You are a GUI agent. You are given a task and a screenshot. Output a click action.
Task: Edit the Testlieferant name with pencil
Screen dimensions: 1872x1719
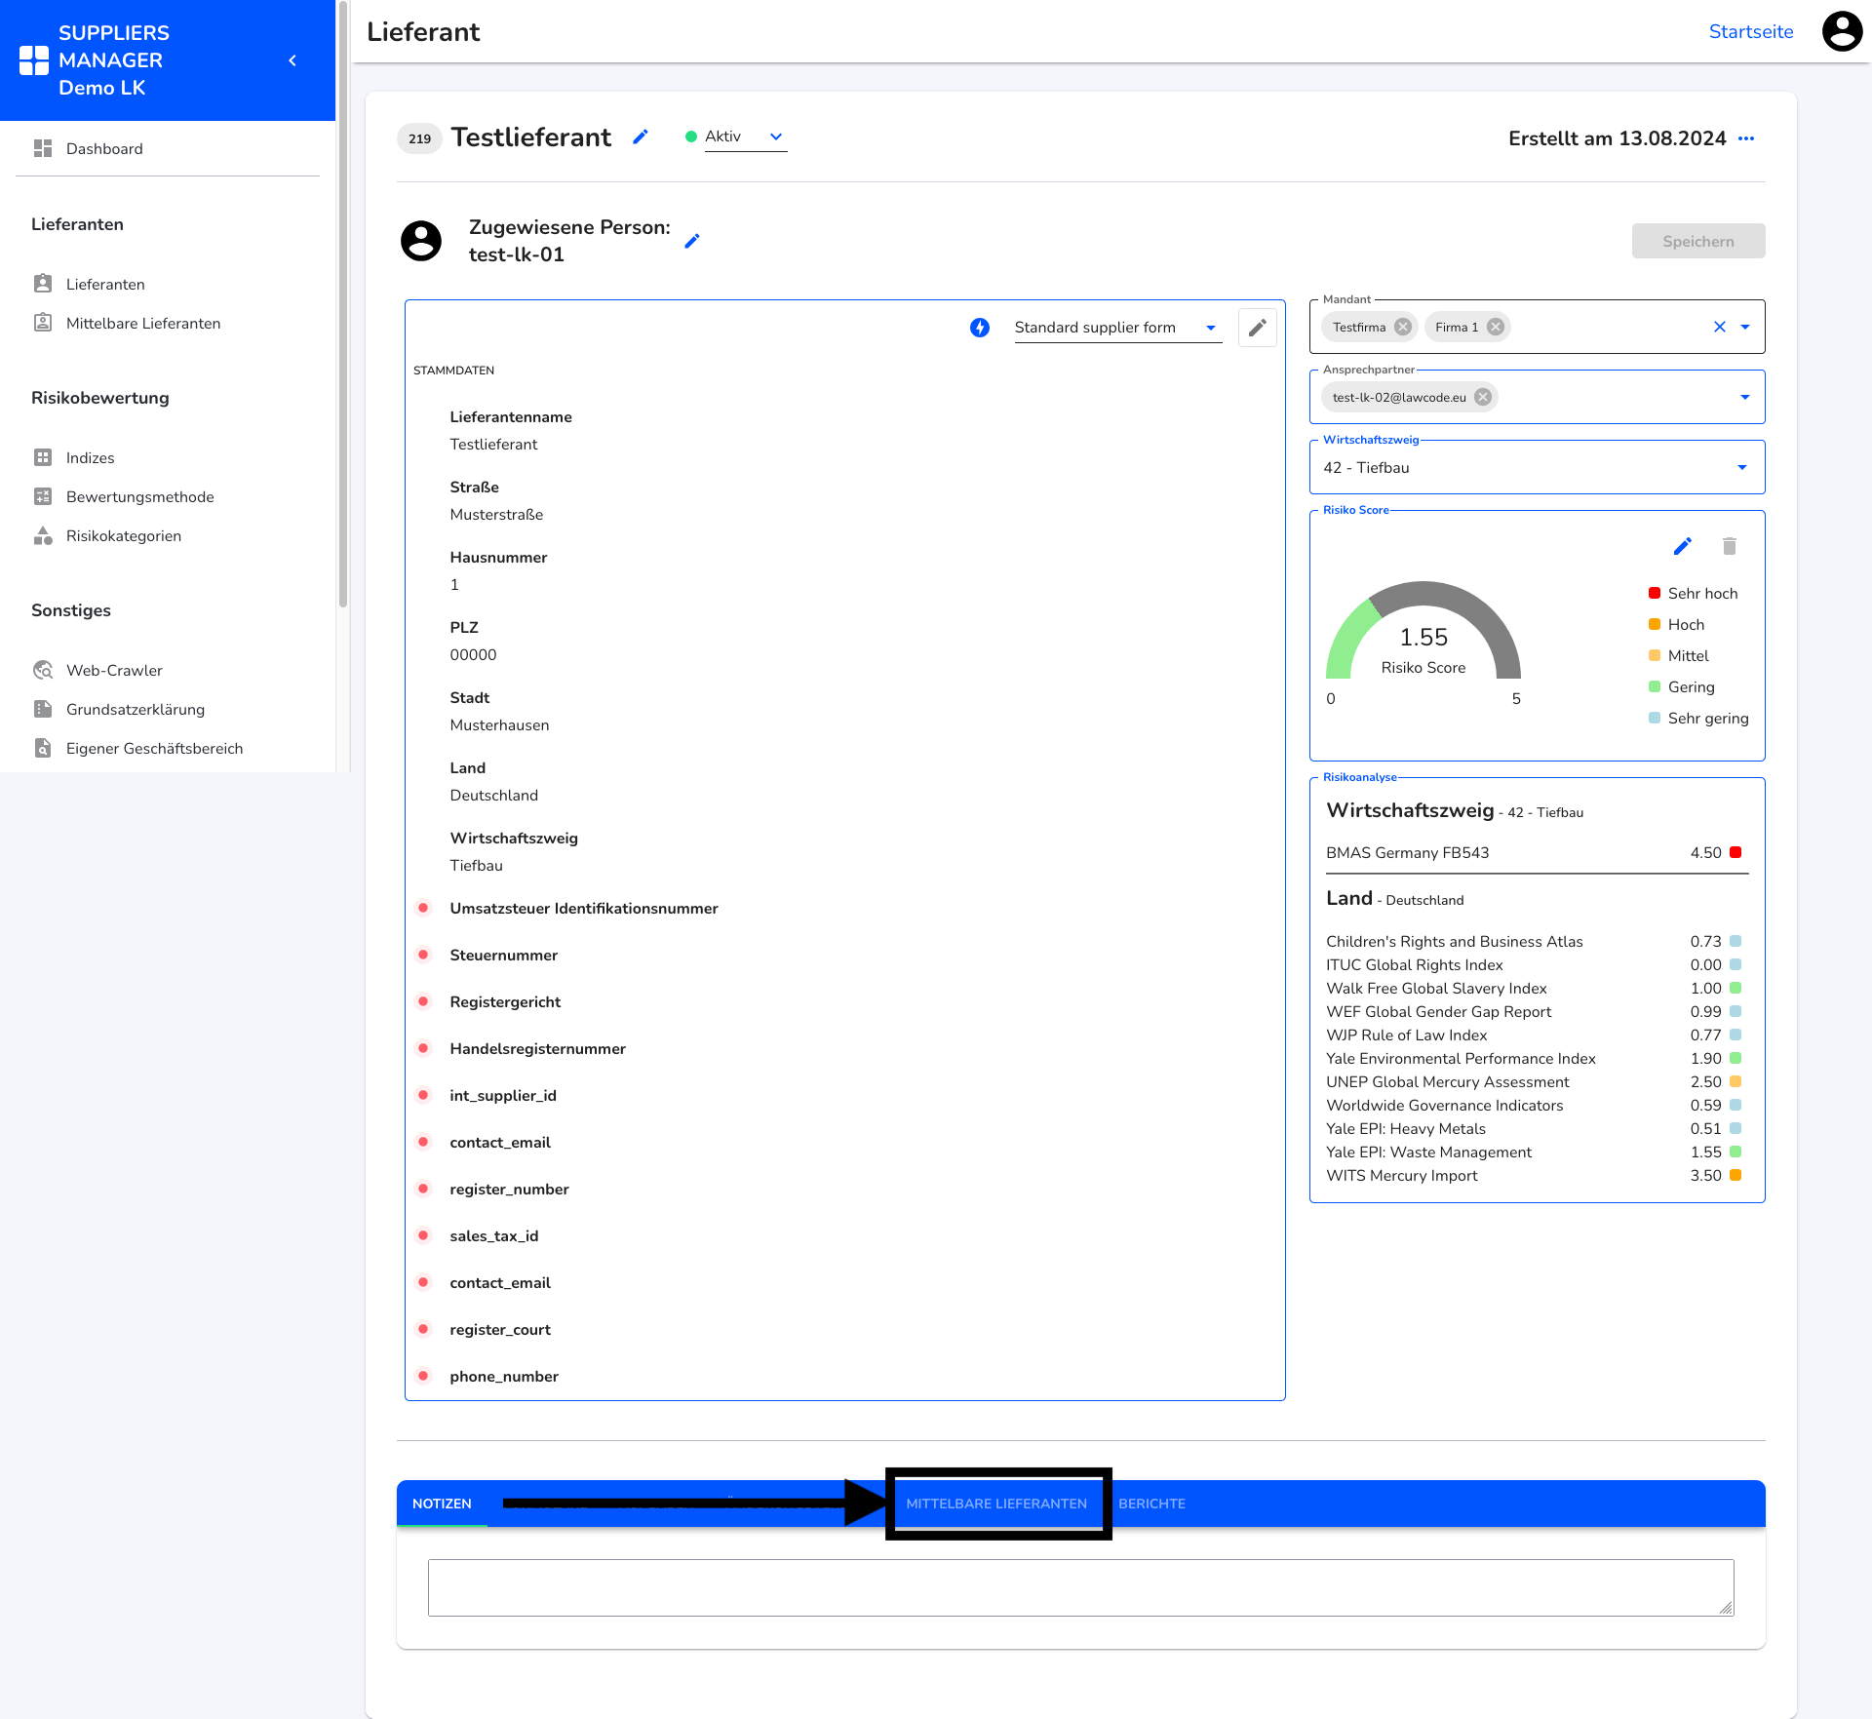(x=641, y=137)
